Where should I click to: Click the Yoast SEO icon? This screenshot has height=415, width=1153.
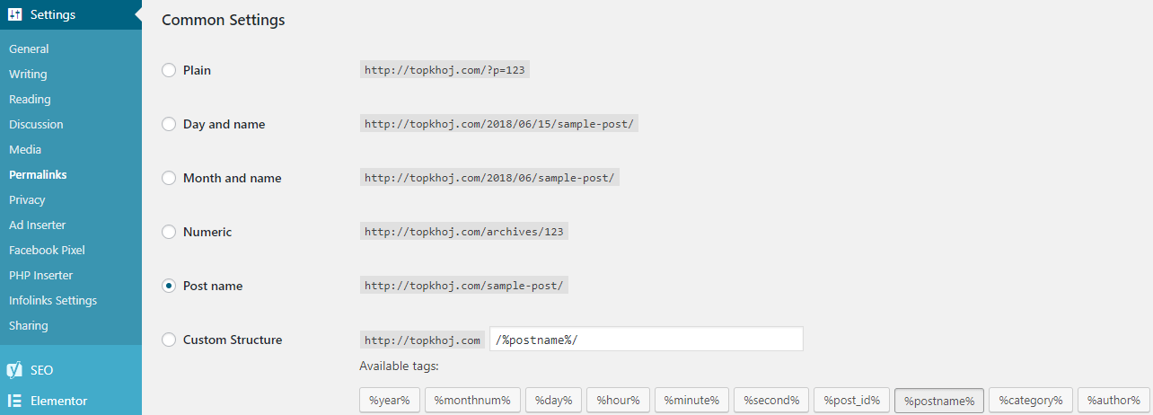[x=14, y=369]
